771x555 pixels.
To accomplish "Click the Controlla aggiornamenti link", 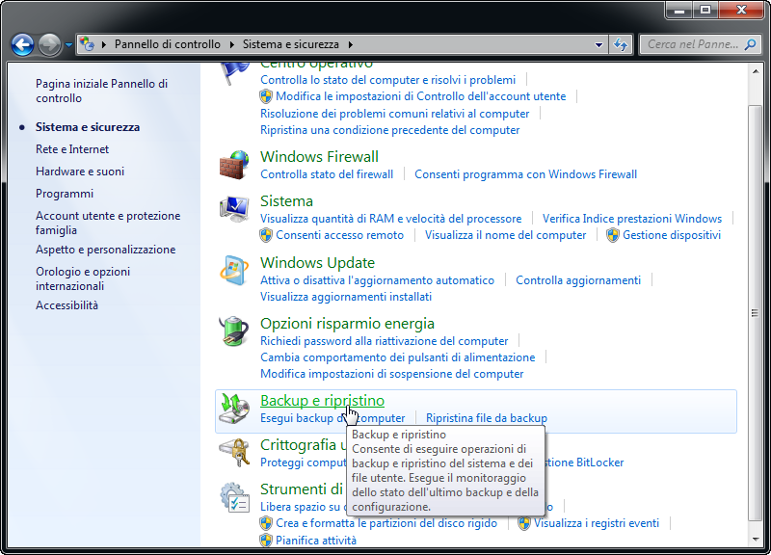I will point(578,280).
